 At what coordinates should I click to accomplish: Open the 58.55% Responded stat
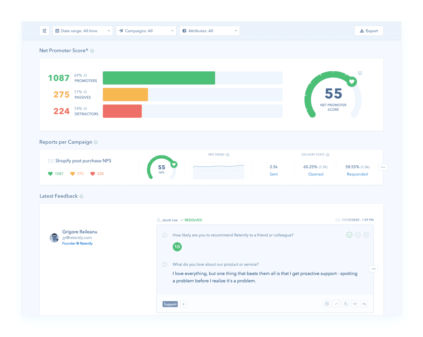click(x=357, y=170)
